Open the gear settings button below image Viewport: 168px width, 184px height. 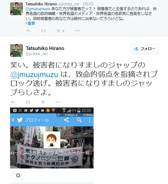18,175
